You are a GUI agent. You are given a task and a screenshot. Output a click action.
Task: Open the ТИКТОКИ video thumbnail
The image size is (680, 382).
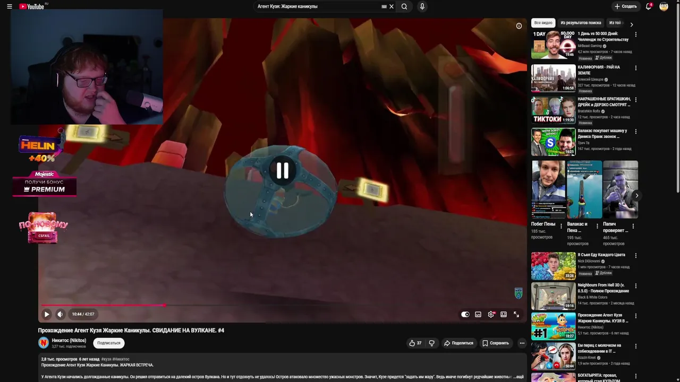(x=553, y=110)
